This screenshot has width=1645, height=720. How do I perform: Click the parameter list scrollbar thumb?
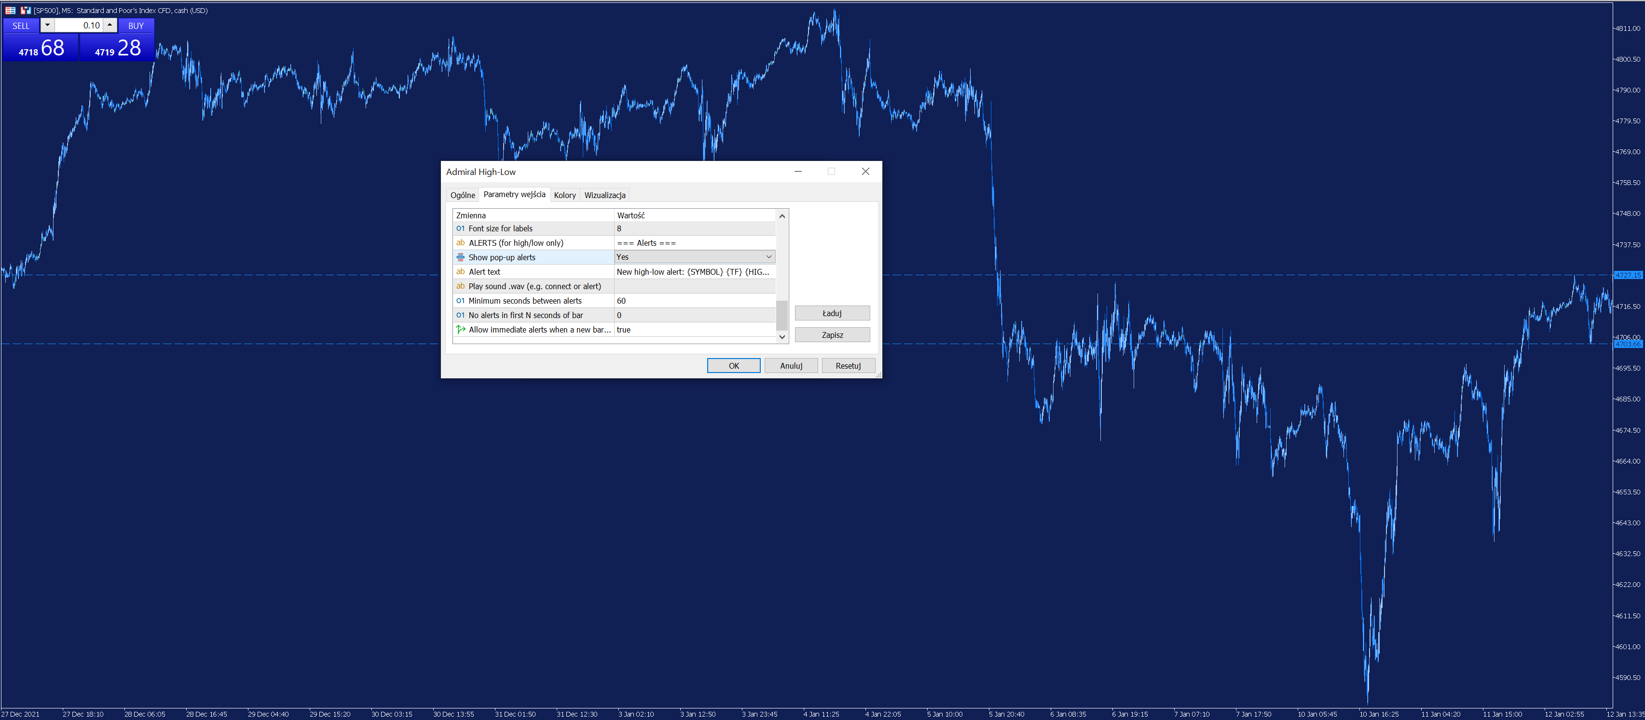pyautogui.click(x=781, y=315)
